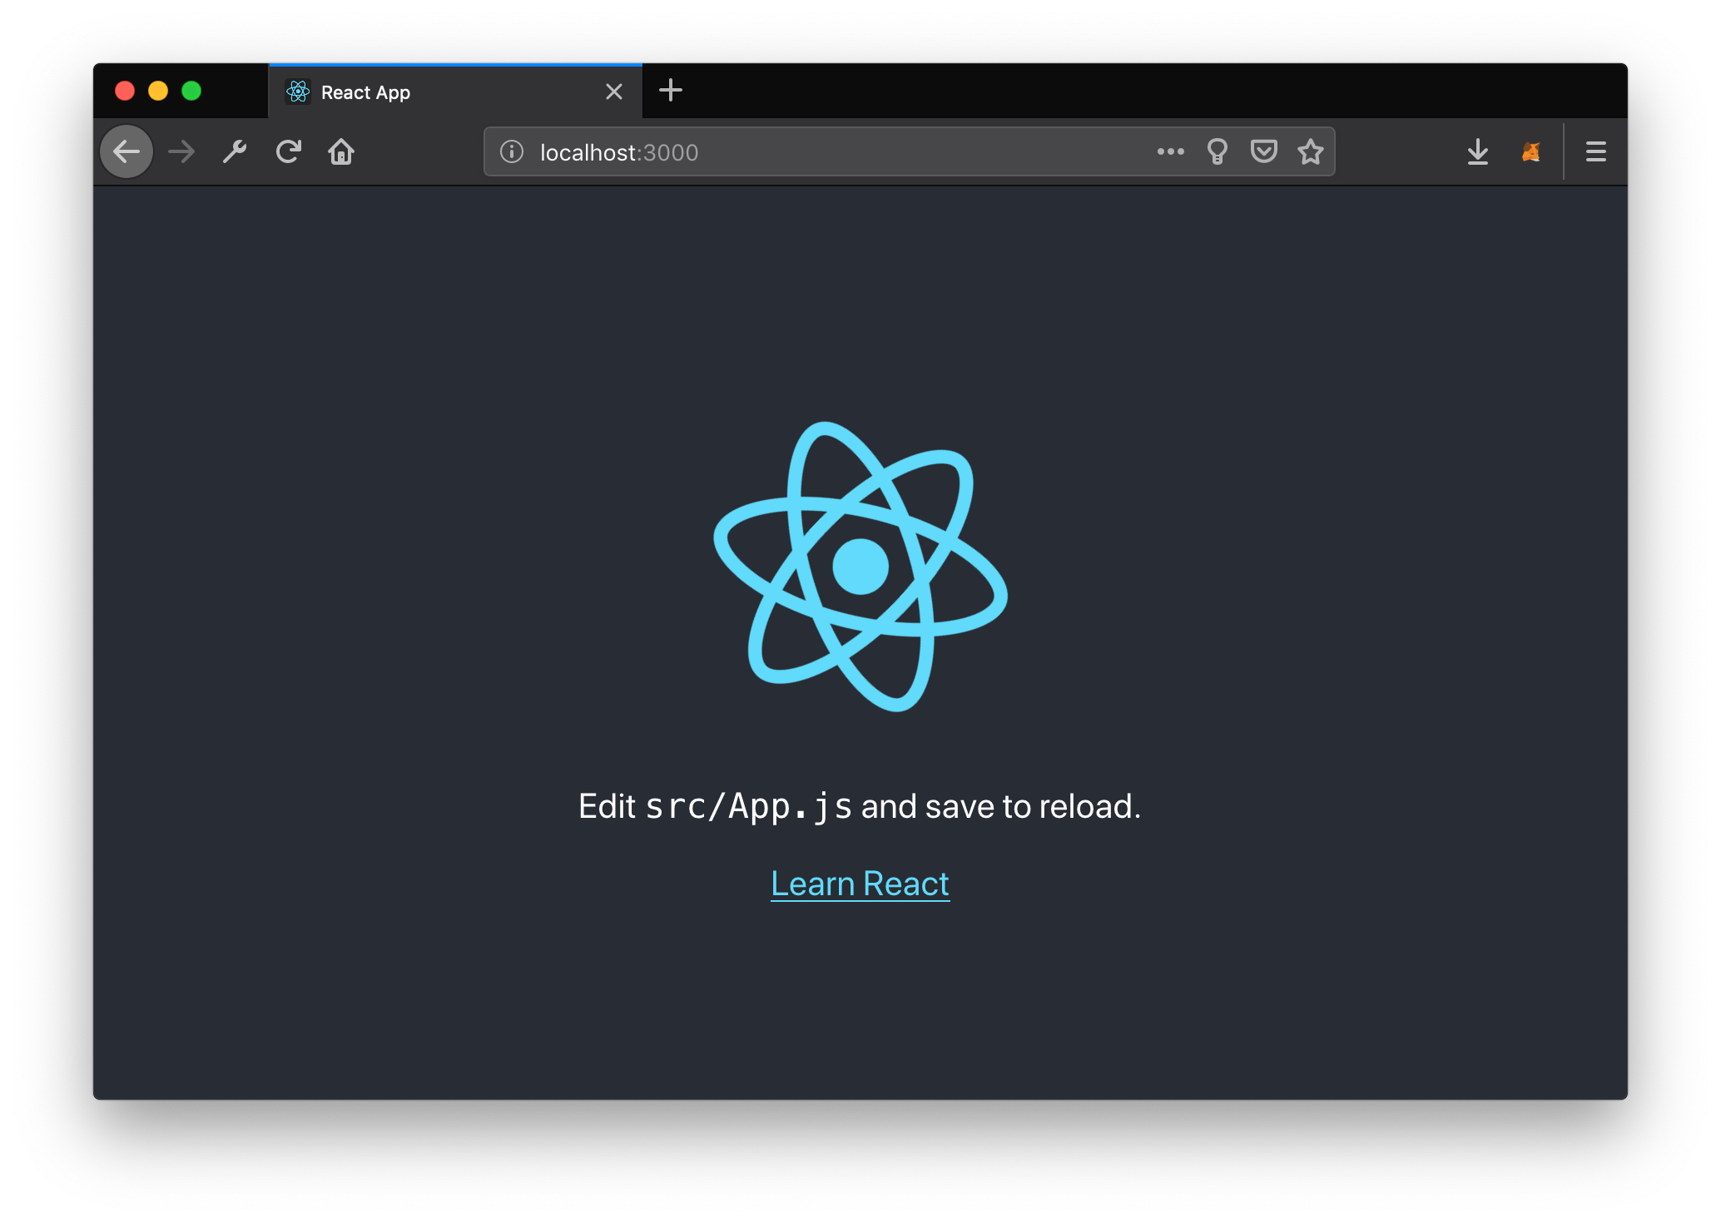
Task: Minimize the window with yellow button
Action: 158,91
